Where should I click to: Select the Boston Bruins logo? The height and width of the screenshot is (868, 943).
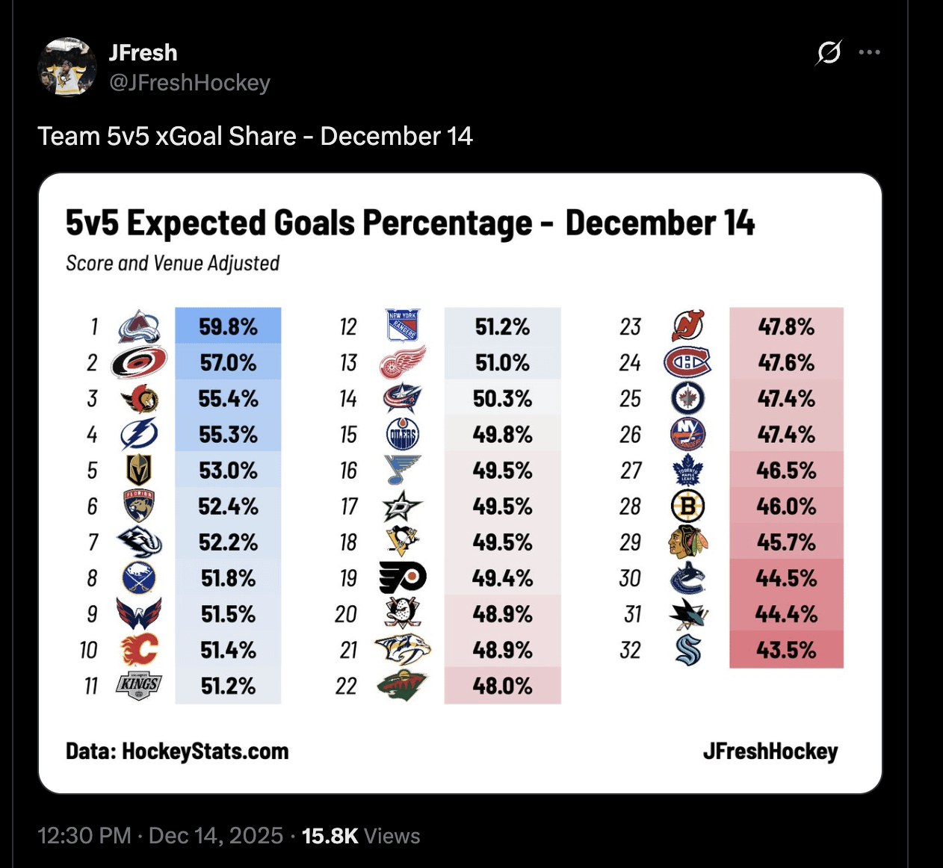click(687, 506)
